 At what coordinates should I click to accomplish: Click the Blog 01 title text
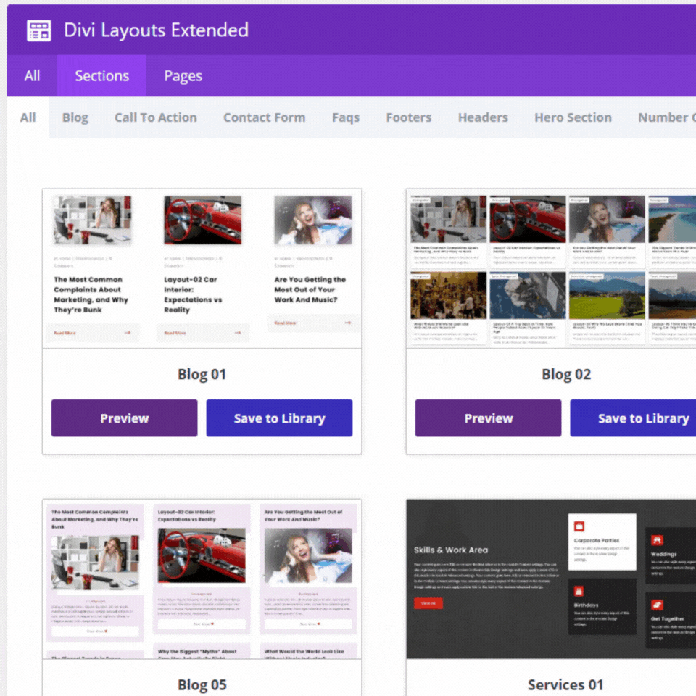tap(202, 374)
